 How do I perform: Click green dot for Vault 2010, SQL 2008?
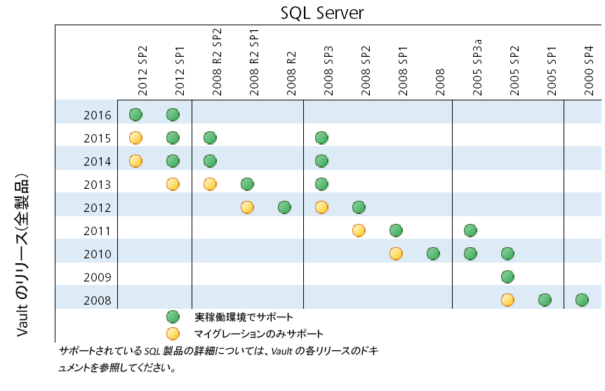[433, 253]
